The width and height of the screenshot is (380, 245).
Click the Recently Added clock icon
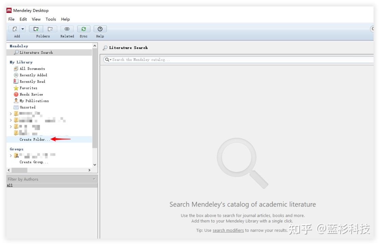pyautogui.click(x=16, y=75)
